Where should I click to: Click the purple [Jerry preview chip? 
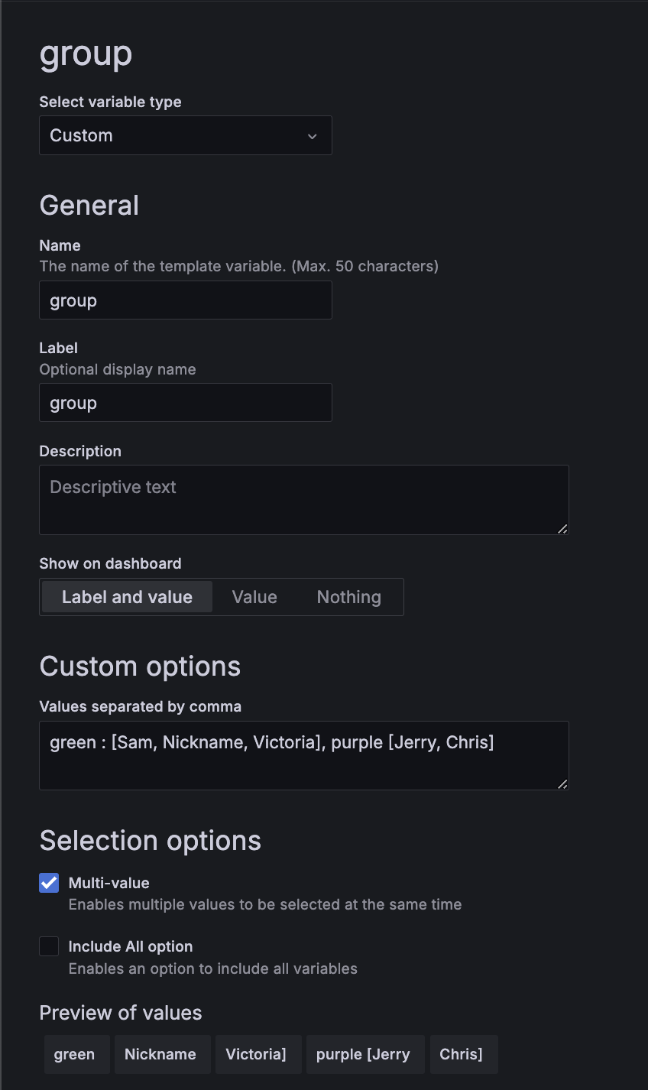363,1054
